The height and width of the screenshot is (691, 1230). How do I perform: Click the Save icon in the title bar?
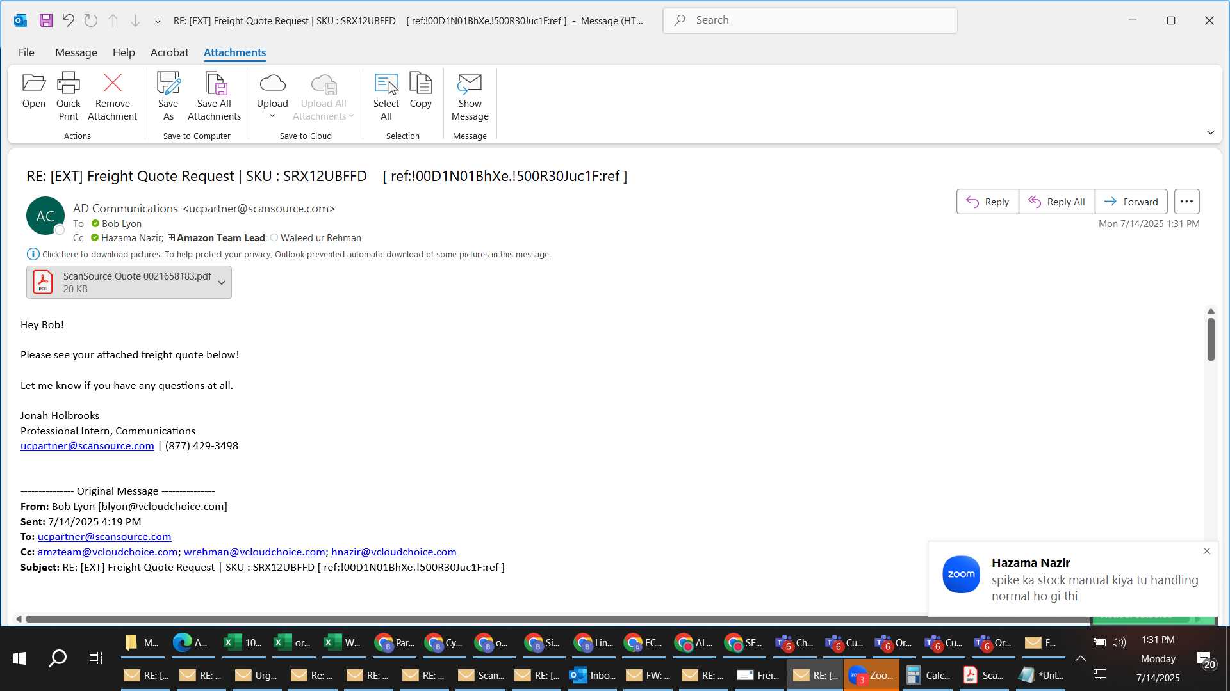click(45, 20)
